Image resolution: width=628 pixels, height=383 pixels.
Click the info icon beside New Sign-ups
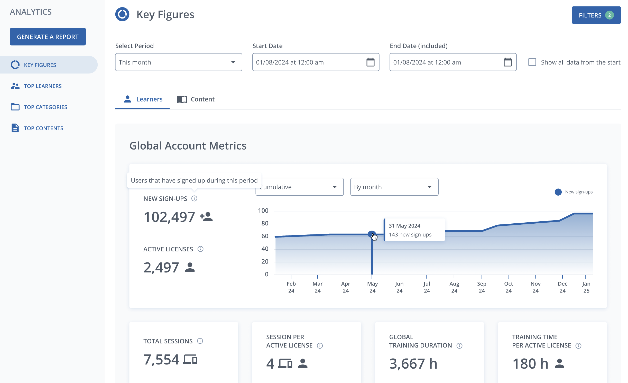[194, 198]
